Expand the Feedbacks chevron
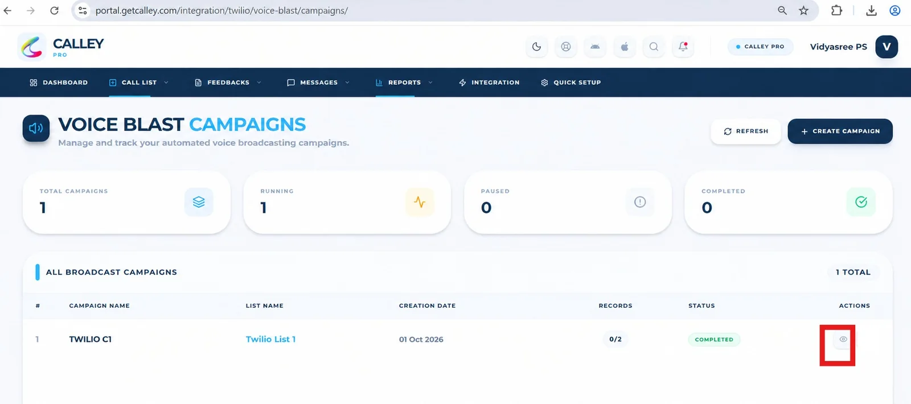This screenshot has height=404, width=911. (259, 83)
